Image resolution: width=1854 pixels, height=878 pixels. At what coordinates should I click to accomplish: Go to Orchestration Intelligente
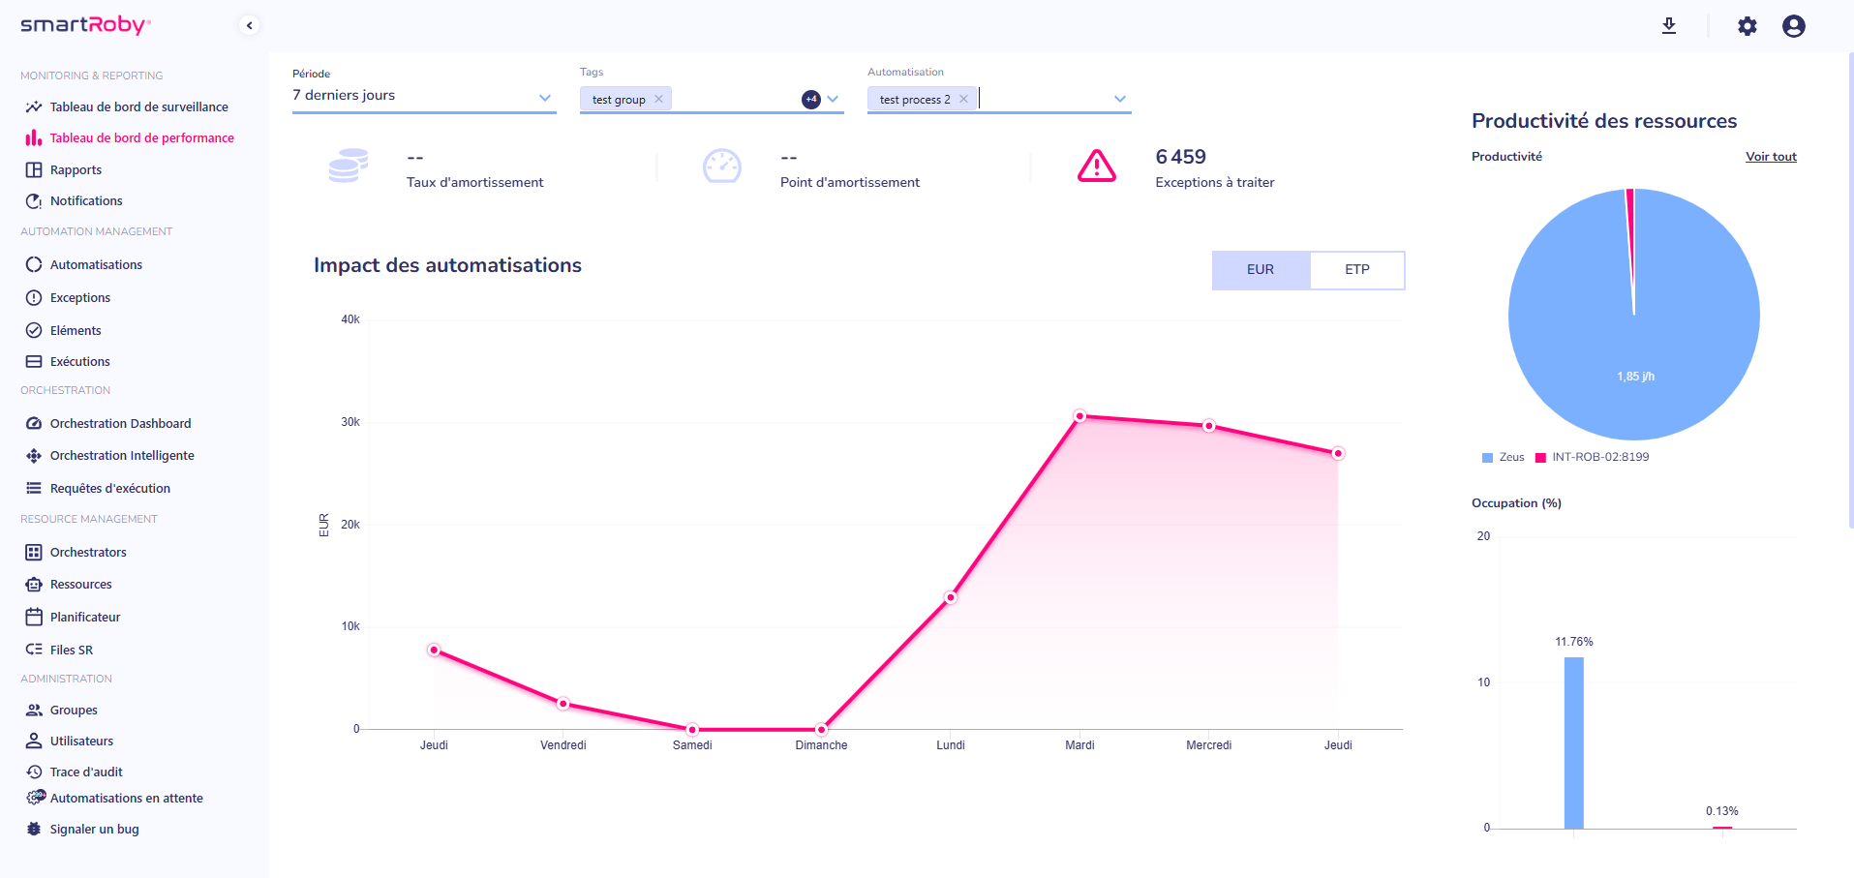(122, 455)
